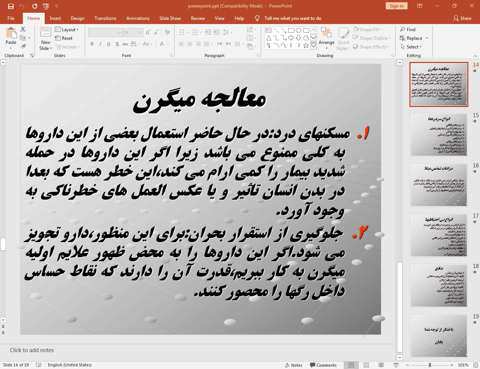Viewport: 480px width, 369px height.
Task: Open the font size dropdown
Action: pyautogui.click(x=139, y=32)
